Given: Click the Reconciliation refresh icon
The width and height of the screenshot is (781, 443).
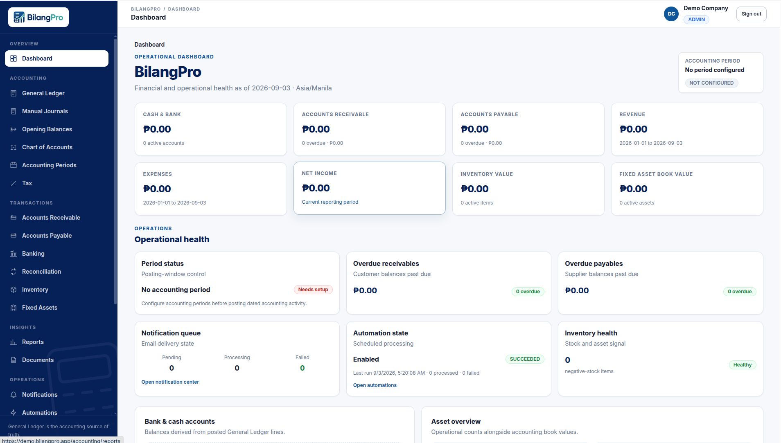Looking at the screenshot, I should coord(14,272).
